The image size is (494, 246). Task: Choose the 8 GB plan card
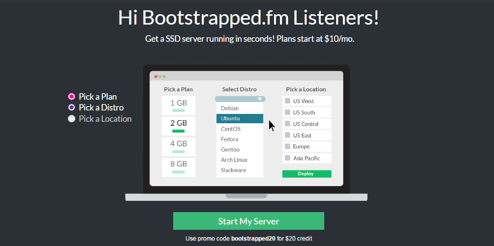tap(179, 167)
